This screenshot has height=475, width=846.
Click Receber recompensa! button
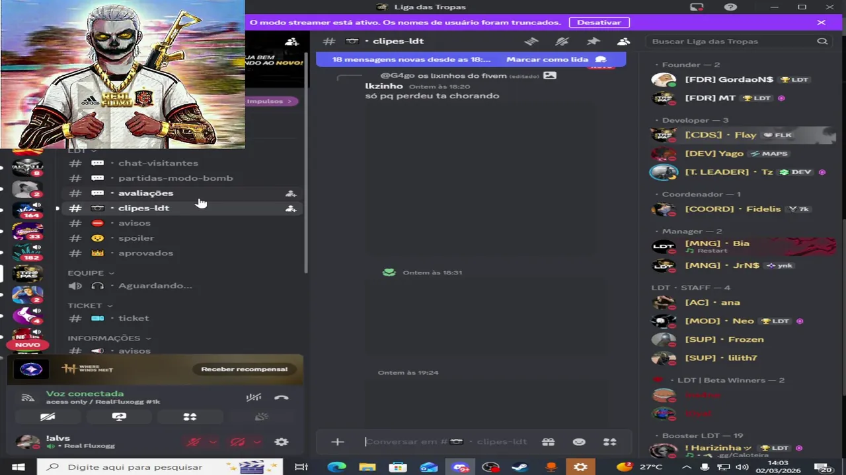coord(245,369)
